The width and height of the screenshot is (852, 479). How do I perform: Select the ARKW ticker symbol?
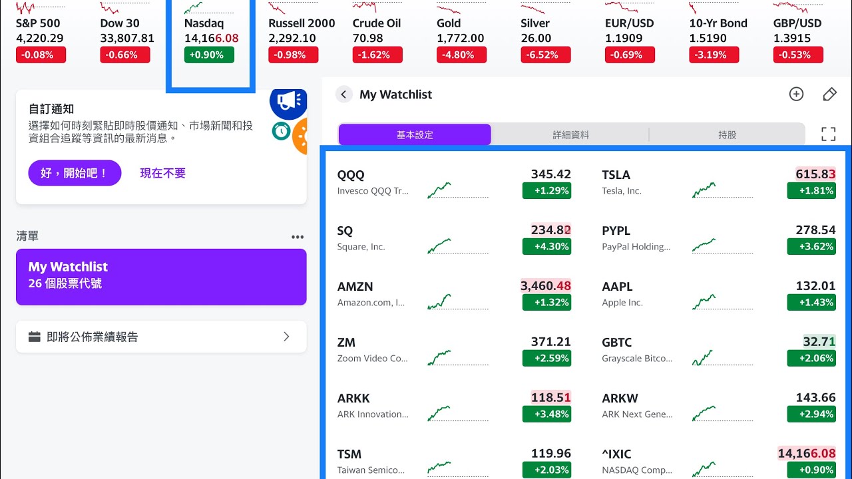(x=620, y=399)
